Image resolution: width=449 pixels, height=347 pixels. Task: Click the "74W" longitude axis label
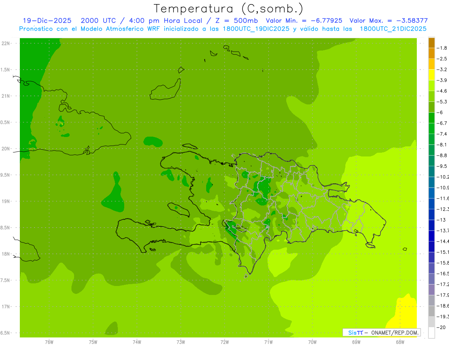[x=137, y=342]
